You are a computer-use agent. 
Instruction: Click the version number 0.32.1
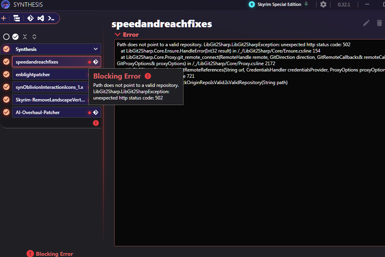[344, 5]
